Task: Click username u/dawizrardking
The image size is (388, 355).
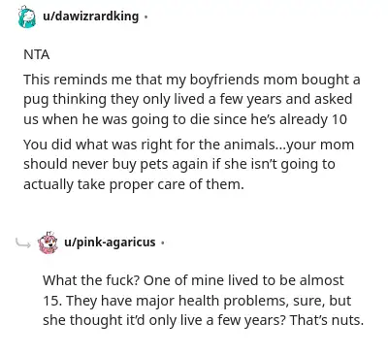Action: coord(91,16)
